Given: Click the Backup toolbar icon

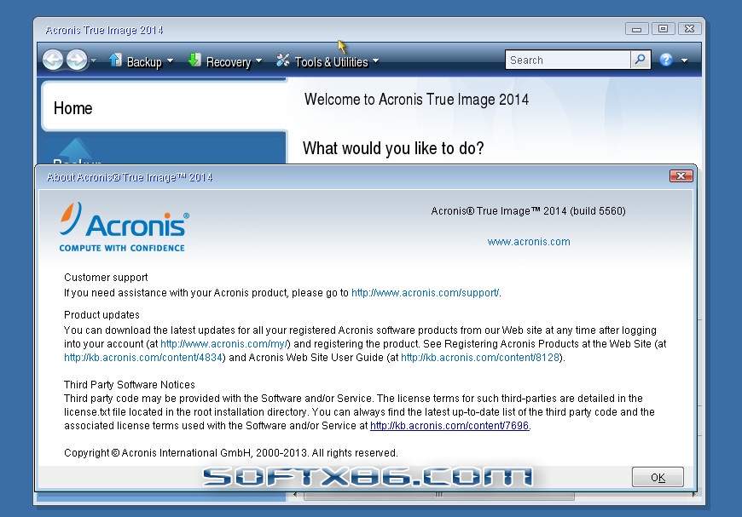Looking at the screenshot, I should pos(115,60).
